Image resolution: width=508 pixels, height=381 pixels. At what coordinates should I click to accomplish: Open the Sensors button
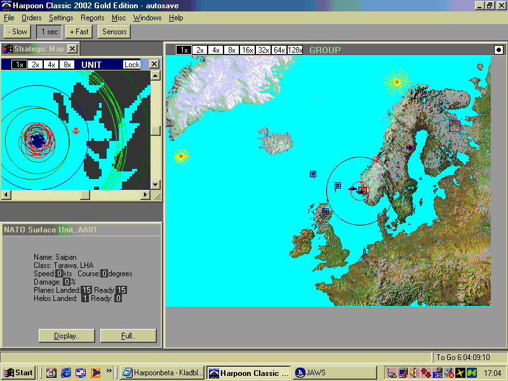114,32
